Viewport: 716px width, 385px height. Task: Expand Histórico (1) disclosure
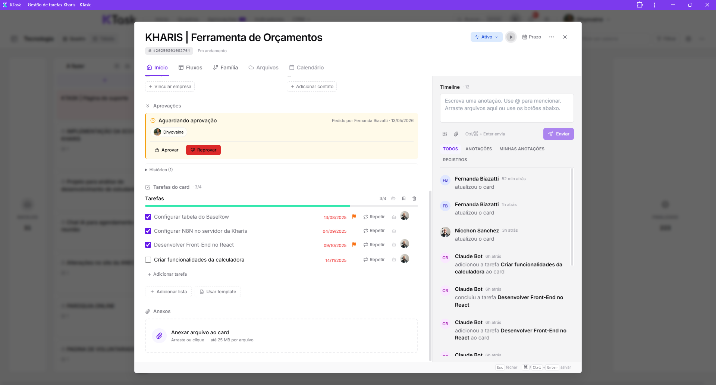pyautogui.click(x=159, y=170)
